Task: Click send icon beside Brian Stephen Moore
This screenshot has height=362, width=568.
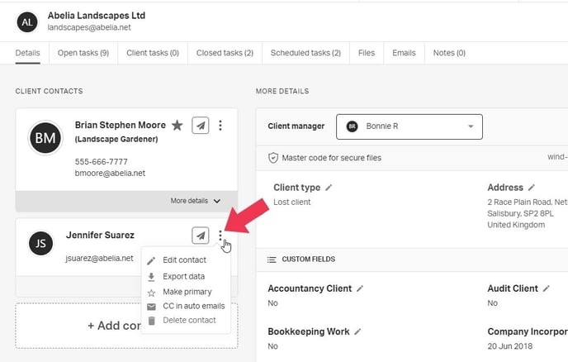Action: [x=200, y=126]
